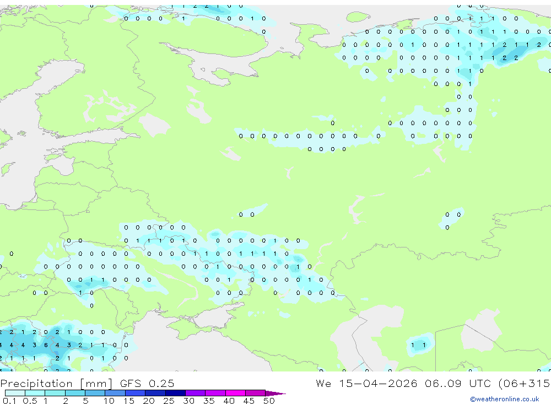The width and height of the screenshot is (551, 404).
Task: Pick the purple 30–35 legend swatch
Action: click(x=196, y=393)
